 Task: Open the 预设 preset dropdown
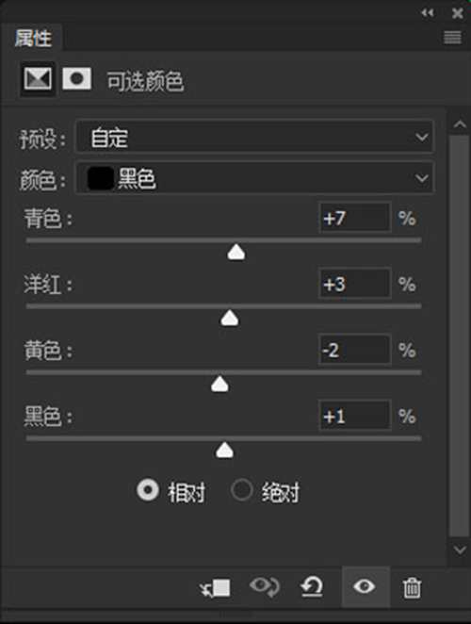click(x=254, y=137)
